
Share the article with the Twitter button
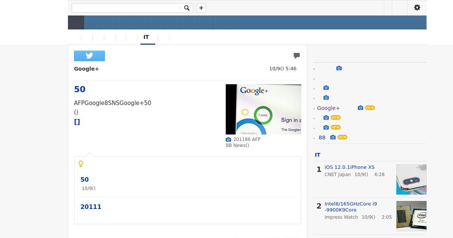tap(89, 56)
